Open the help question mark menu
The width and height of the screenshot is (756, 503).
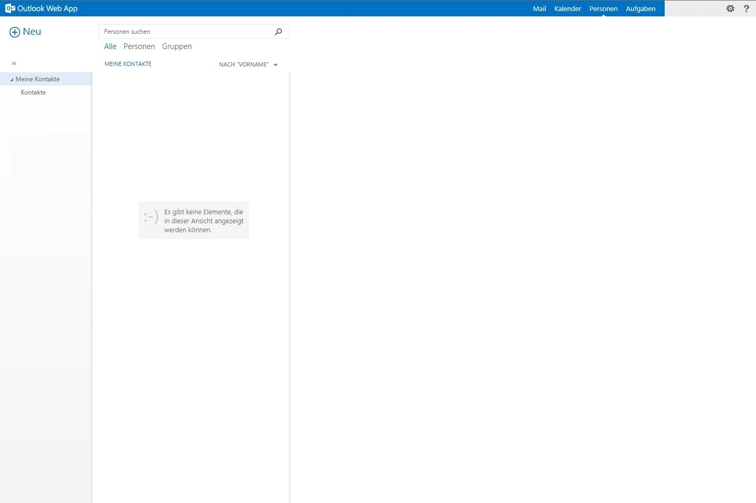(x=746, y=8)
